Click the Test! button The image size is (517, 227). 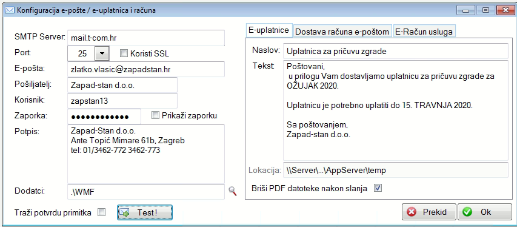(145, 212)
